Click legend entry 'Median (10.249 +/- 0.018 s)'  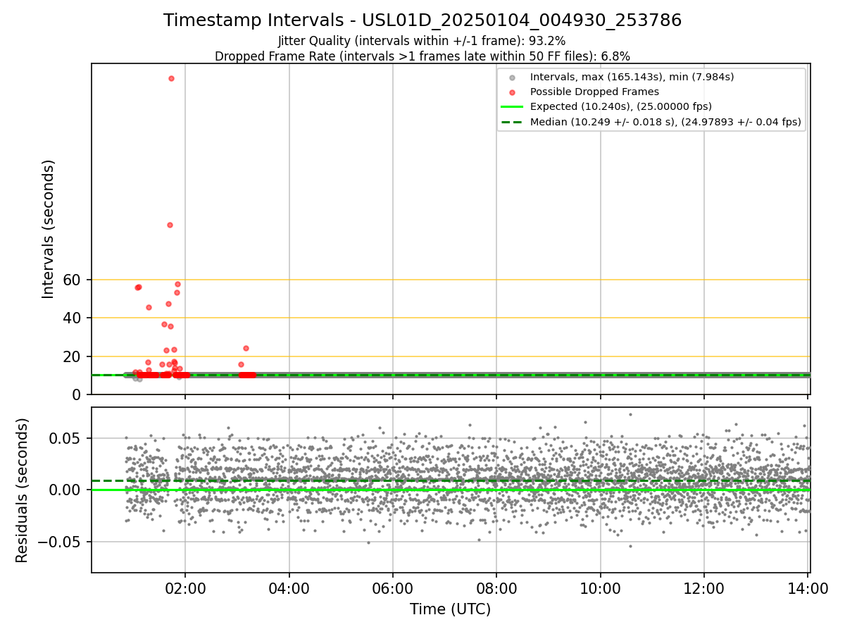(665, 122)
